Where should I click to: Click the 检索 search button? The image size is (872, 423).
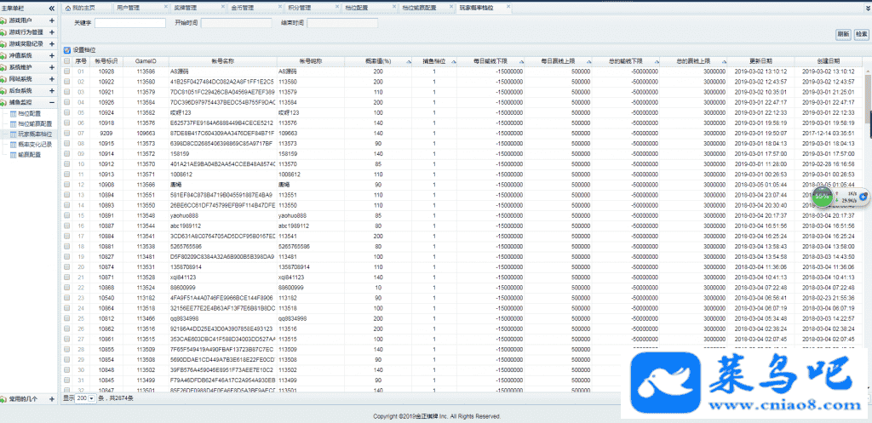click(861, 34)
